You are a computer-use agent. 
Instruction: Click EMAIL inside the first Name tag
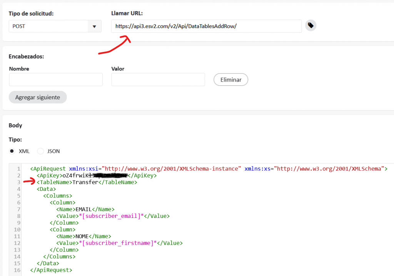point(83,209)
